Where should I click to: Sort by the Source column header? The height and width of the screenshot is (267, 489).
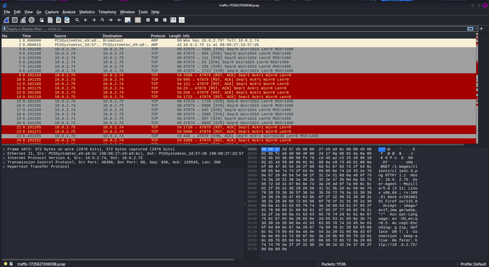(77, 36)
